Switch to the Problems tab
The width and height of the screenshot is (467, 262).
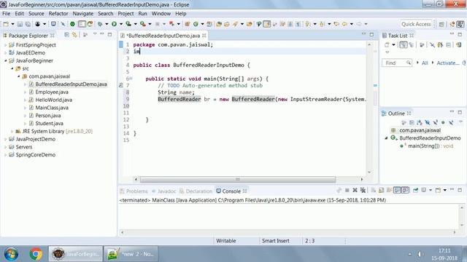134,191
